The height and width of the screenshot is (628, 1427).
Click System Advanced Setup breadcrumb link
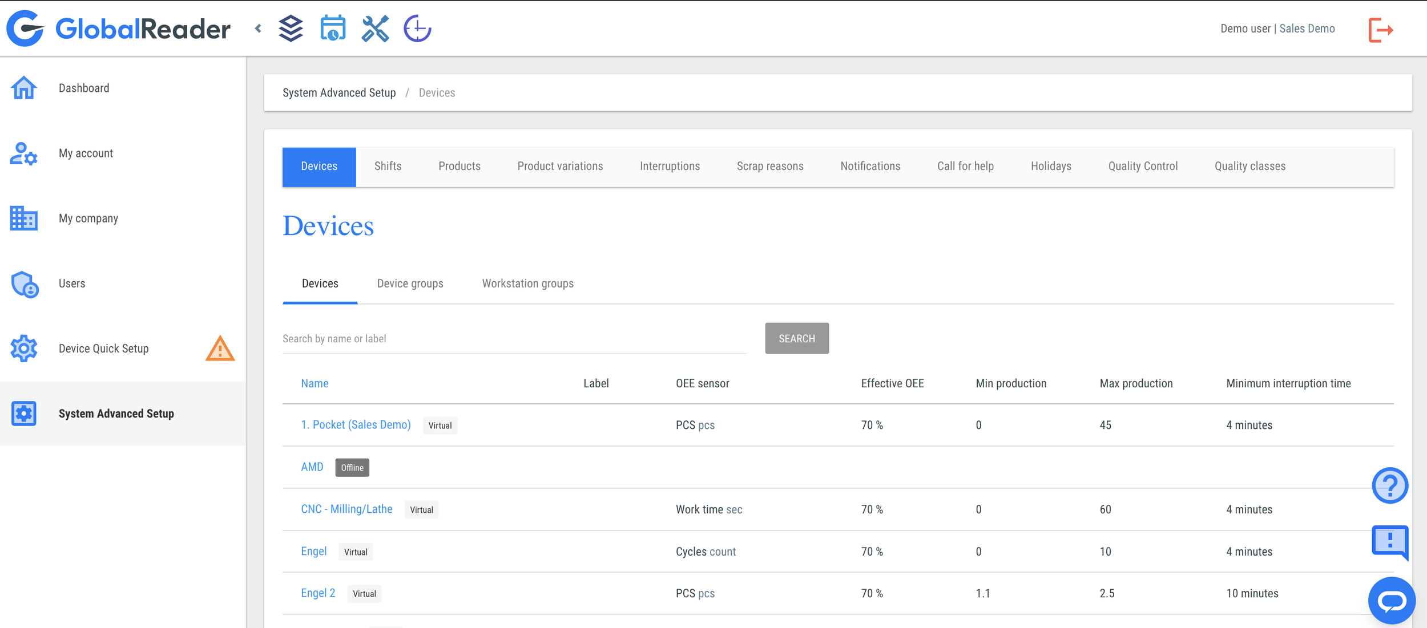(x=339, y=93)
